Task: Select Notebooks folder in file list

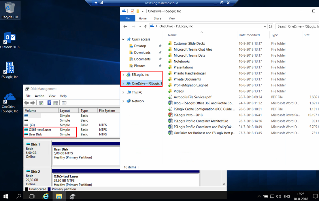Action: pyautogui.click(x=182, y=61)
